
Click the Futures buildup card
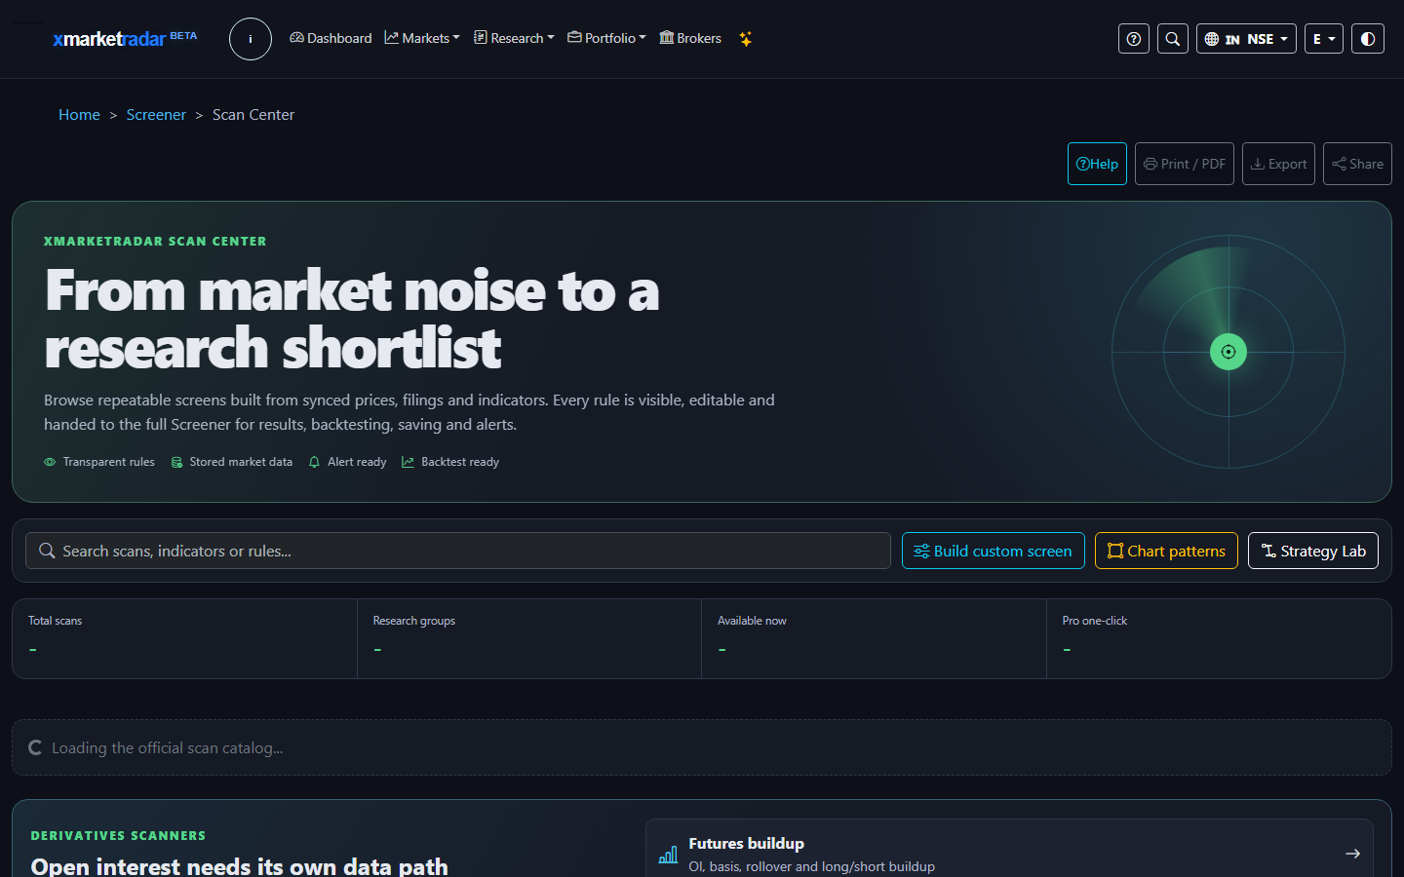coord(1009,854)
